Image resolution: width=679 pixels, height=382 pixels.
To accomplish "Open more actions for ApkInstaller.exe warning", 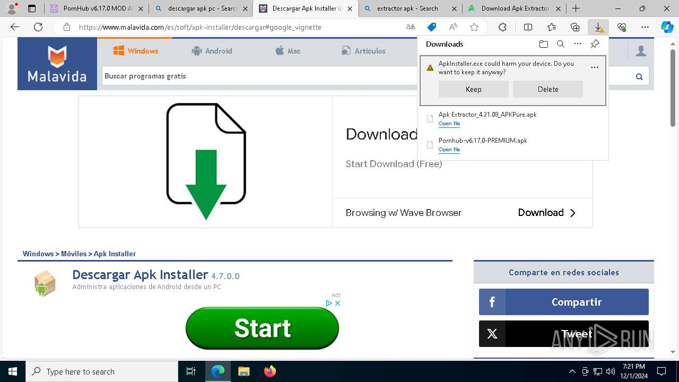I will [x=594, y=67].
